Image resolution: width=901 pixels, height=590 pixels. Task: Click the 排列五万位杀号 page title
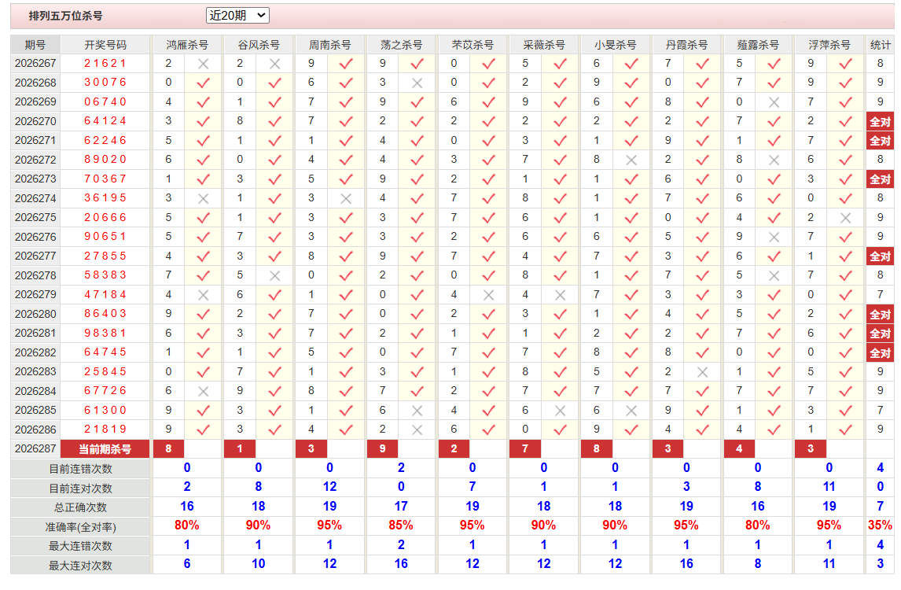tap(65, 16)
